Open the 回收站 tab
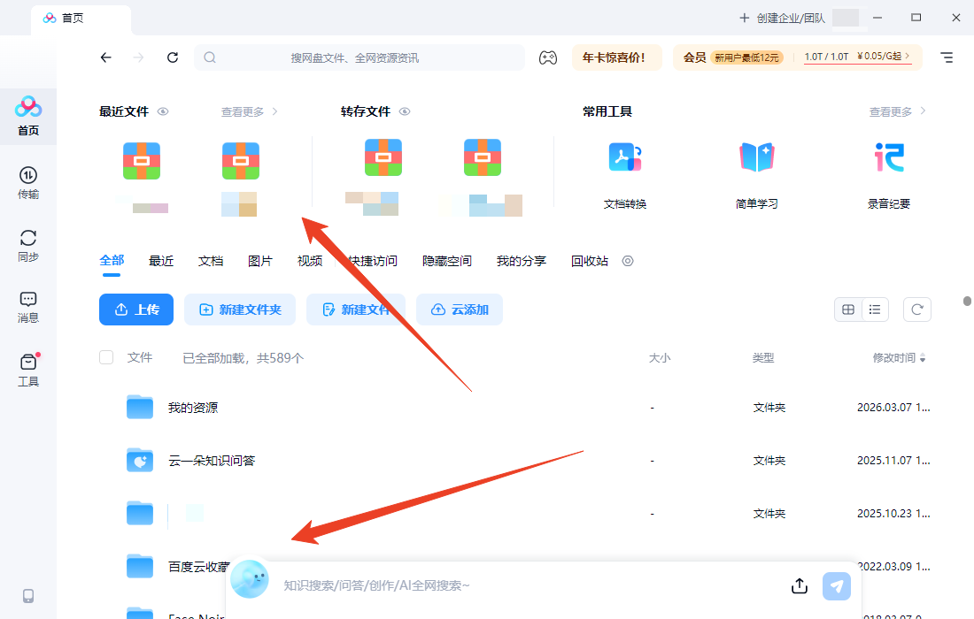The width and height of the screenshot is (974, 619). click(x=589, y=261)
